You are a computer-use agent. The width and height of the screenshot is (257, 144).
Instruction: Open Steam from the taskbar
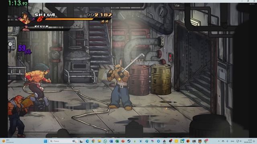click(129, 141)
